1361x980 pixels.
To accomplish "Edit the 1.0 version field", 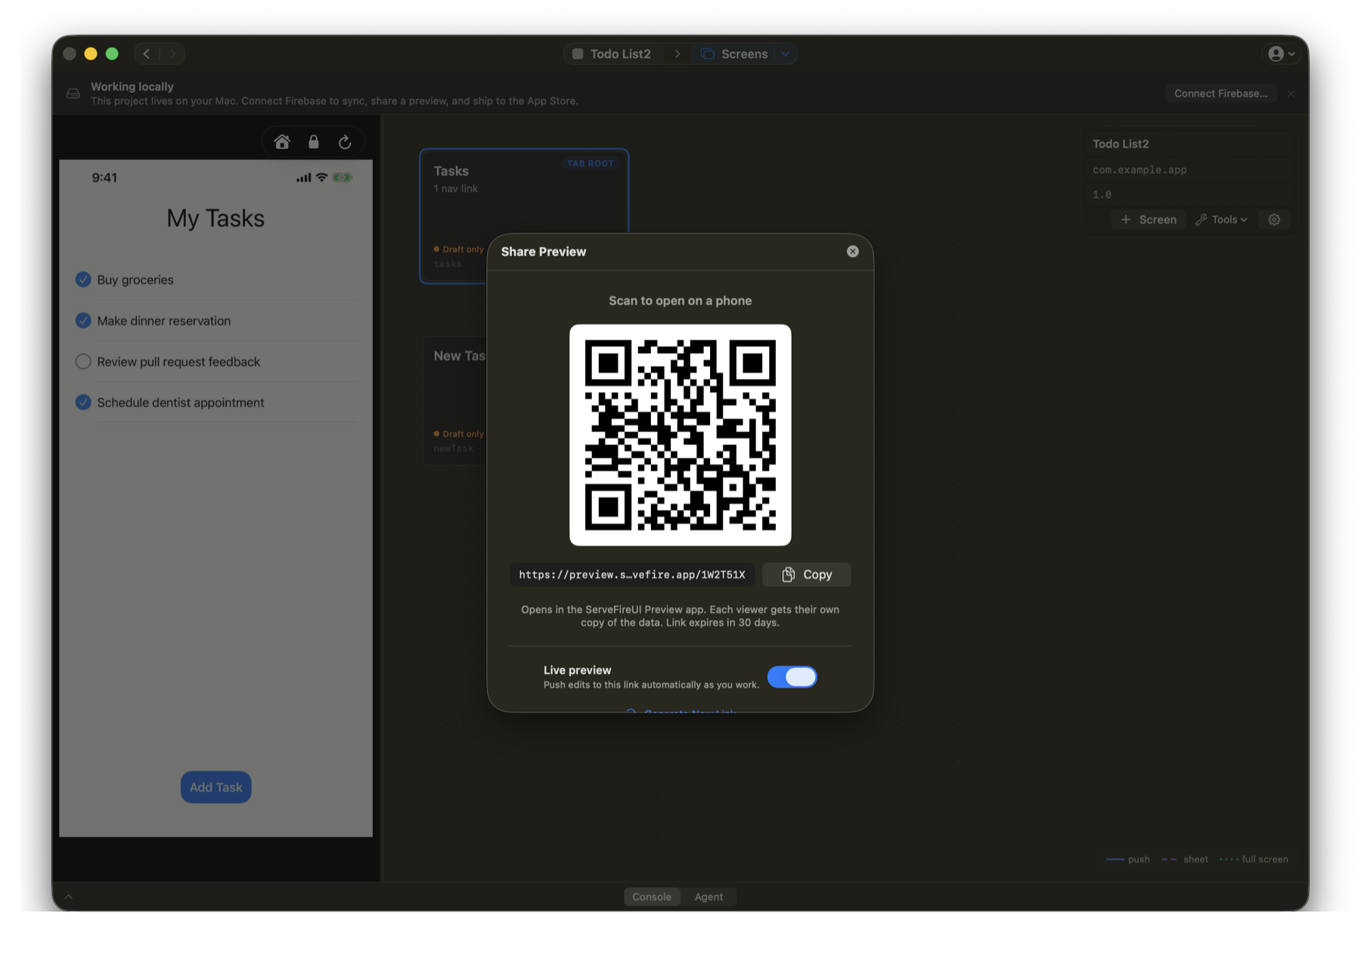I will click(1187, 195).
